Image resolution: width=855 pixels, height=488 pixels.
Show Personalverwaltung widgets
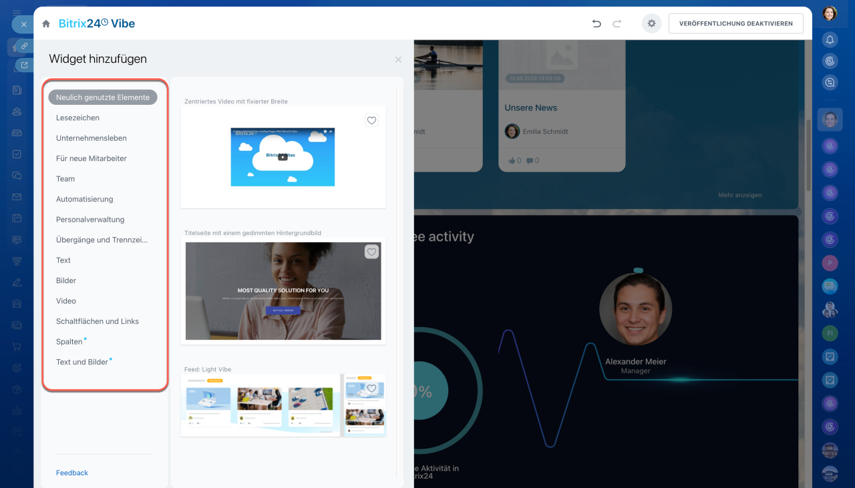coord(90,220)
